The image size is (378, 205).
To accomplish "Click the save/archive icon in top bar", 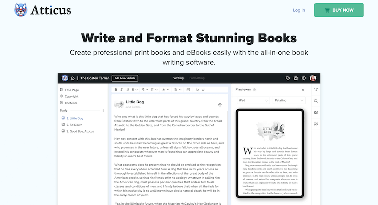I will pos(296,78).
